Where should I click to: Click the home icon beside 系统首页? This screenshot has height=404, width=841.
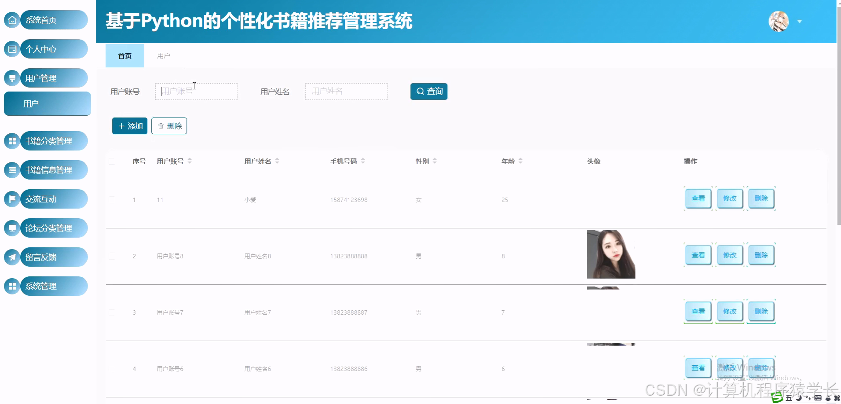[12, 20]
